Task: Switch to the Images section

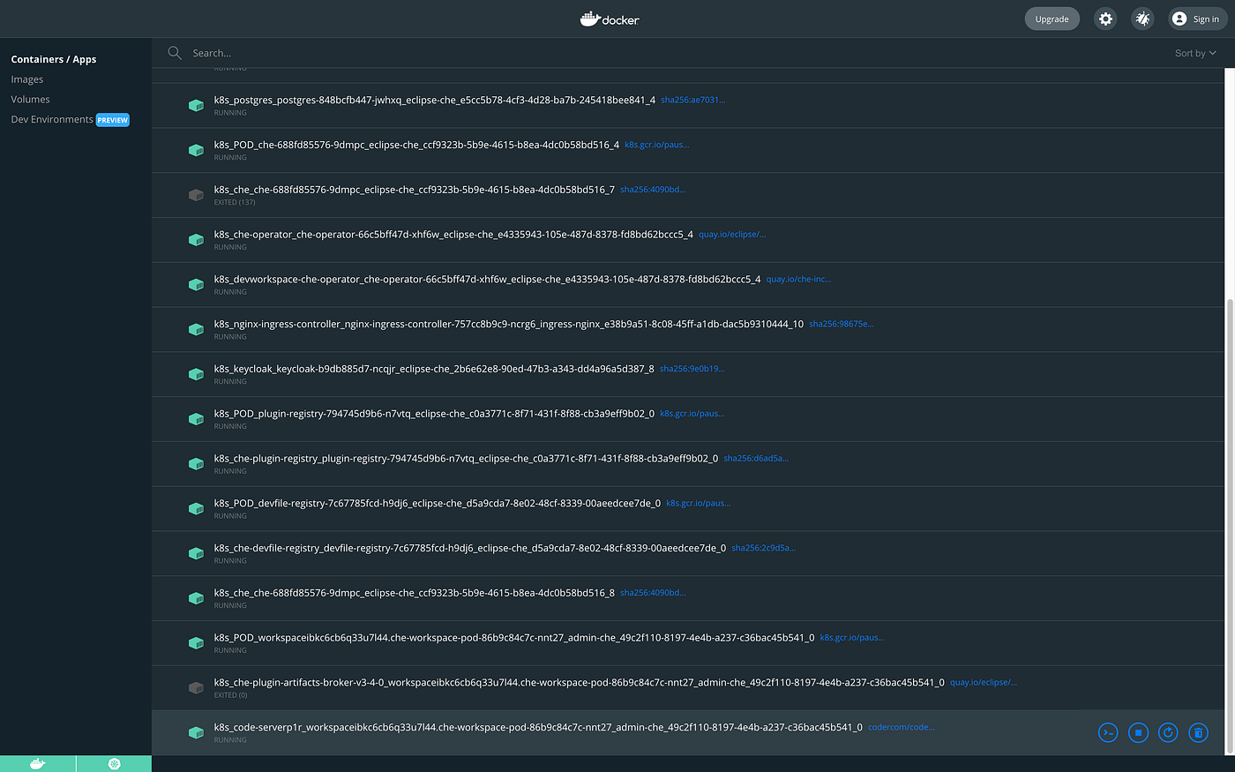Action: (26, 79)
